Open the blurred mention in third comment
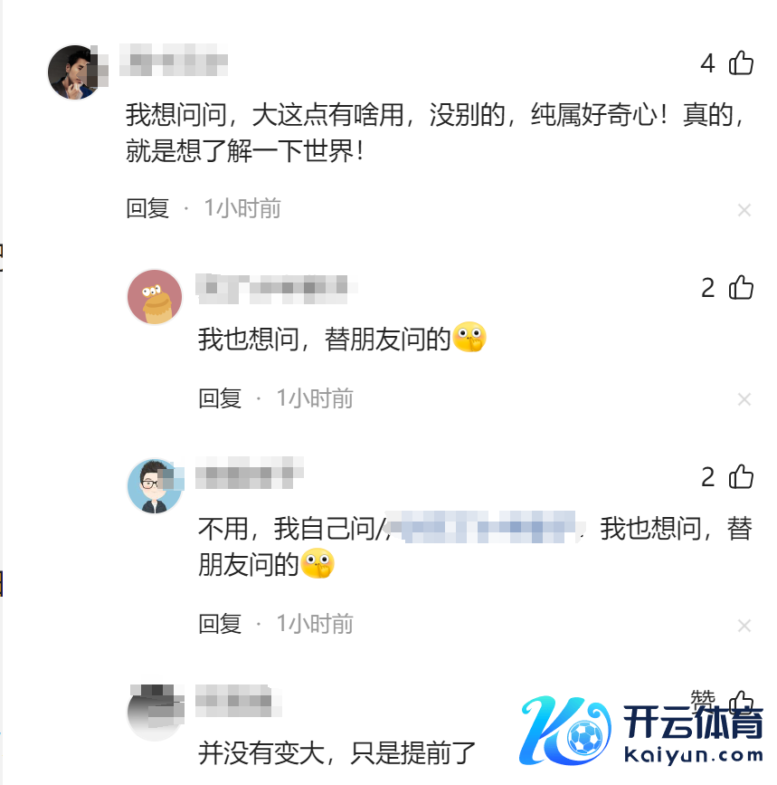This screenshot has width=777, height=785. (x=482, y=527)
